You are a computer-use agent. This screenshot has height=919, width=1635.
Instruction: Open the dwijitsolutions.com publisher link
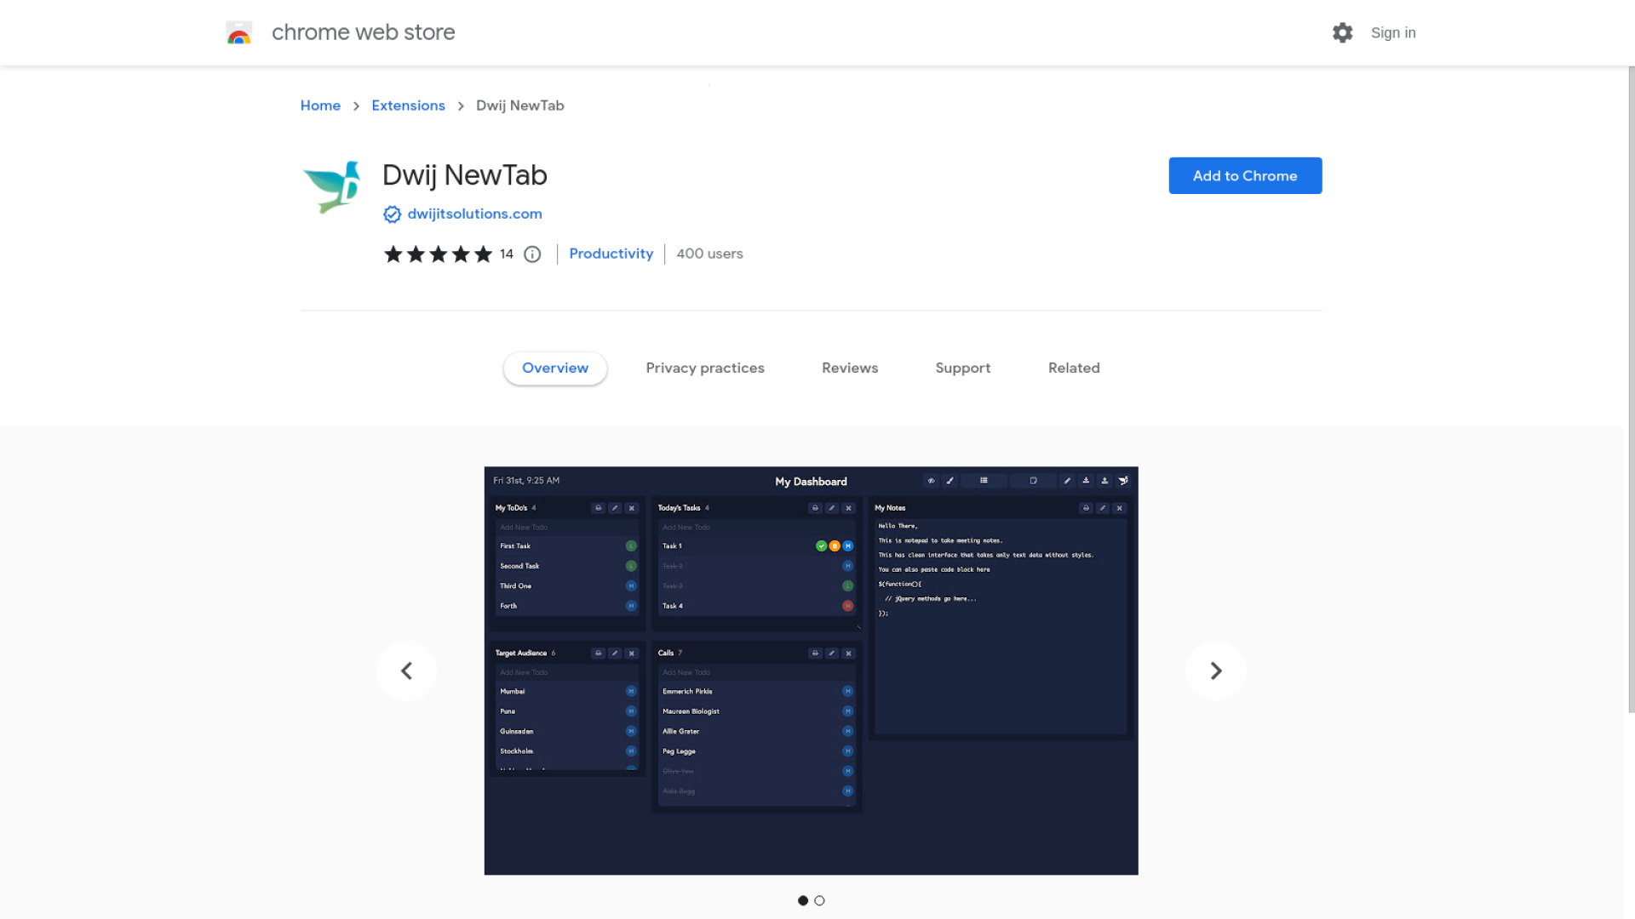tap(474, 214)
